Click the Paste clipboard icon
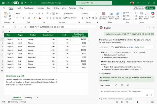Viewport: 157px width, 104px height. [5, 13]
